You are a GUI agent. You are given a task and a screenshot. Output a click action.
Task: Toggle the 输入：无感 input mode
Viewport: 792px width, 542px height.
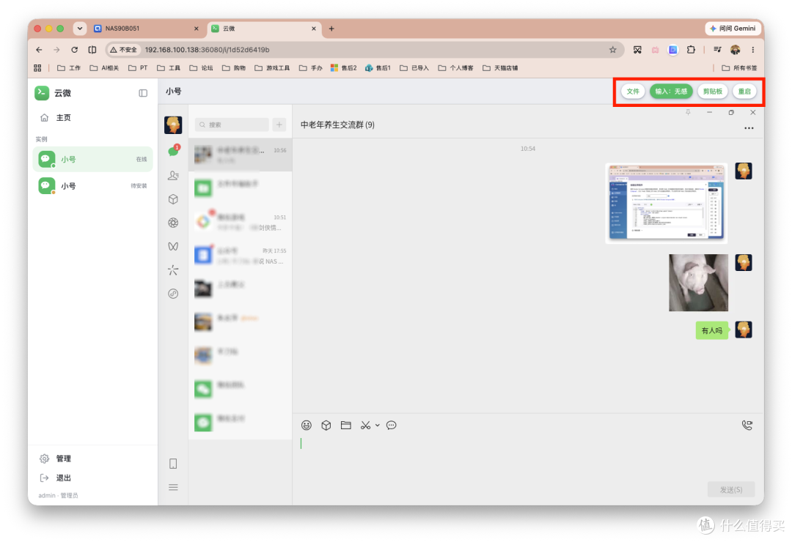click(671, 92)
